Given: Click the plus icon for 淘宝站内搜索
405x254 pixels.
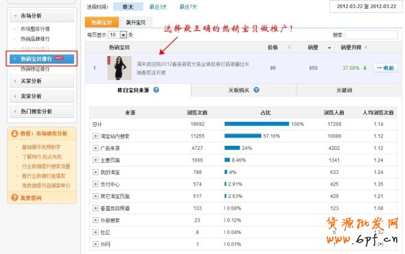Looking at the screenshot, I should [x=95, y=136].
